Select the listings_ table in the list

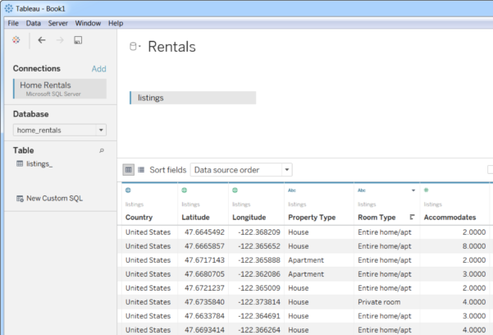(x=39, y=164)
